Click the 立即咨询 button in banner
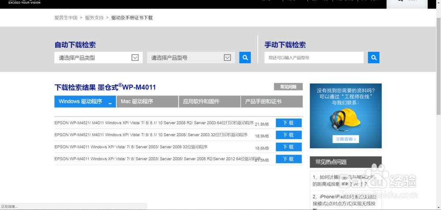This screenshot has width=441, height=210. pyautogui.click(x=346, y=139)
